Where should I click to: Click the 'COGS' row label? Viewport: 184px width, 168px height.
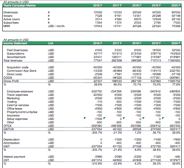pos(8,78)
